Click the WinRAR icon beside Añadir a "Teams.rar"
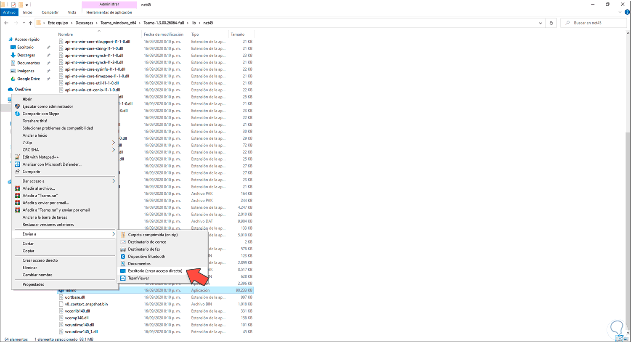The image size is (631, 342). pos(17,196)
